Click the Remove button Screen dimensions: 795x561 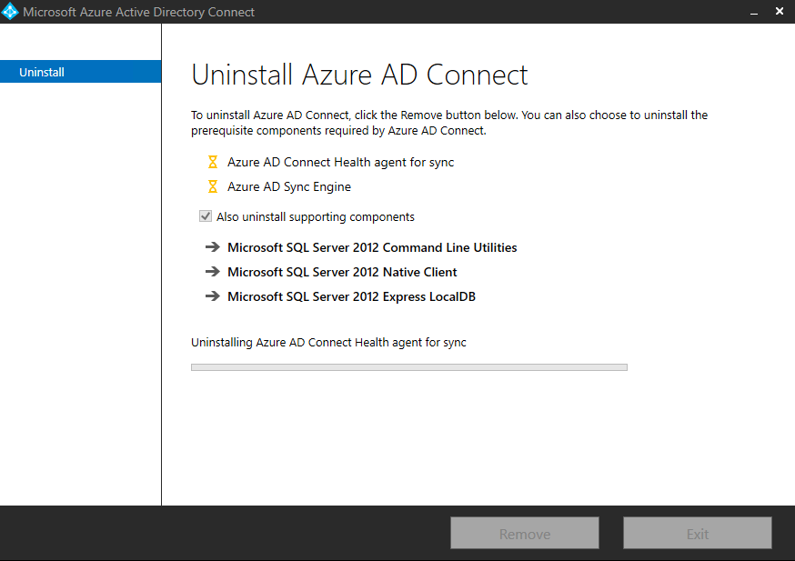click(525, 533)
